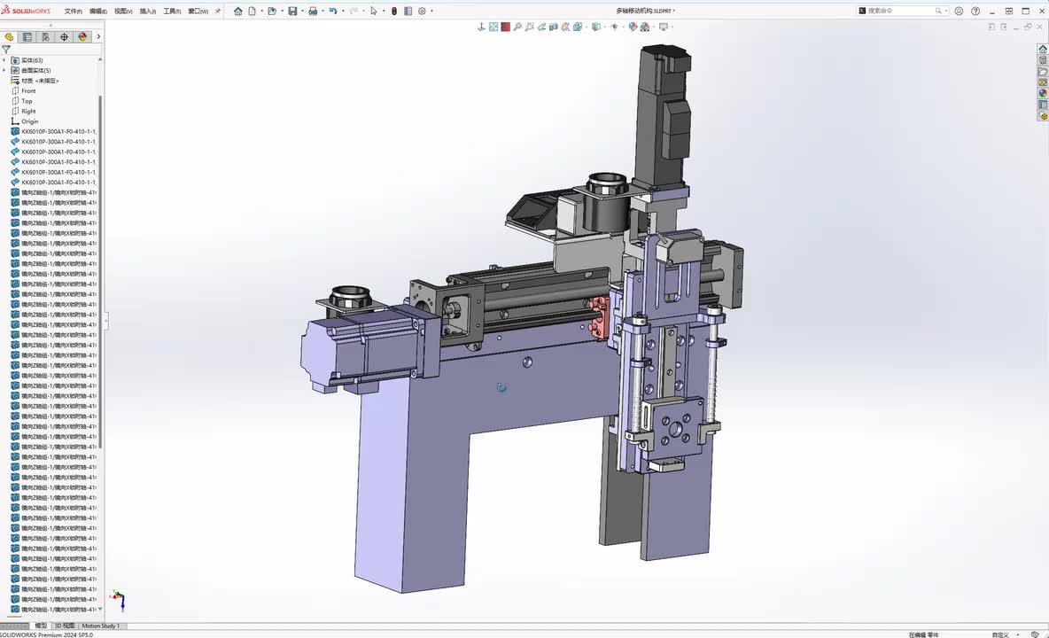The image size is (1049, 638).
Task: Open the Options gear icon
Action: (422, 11)
